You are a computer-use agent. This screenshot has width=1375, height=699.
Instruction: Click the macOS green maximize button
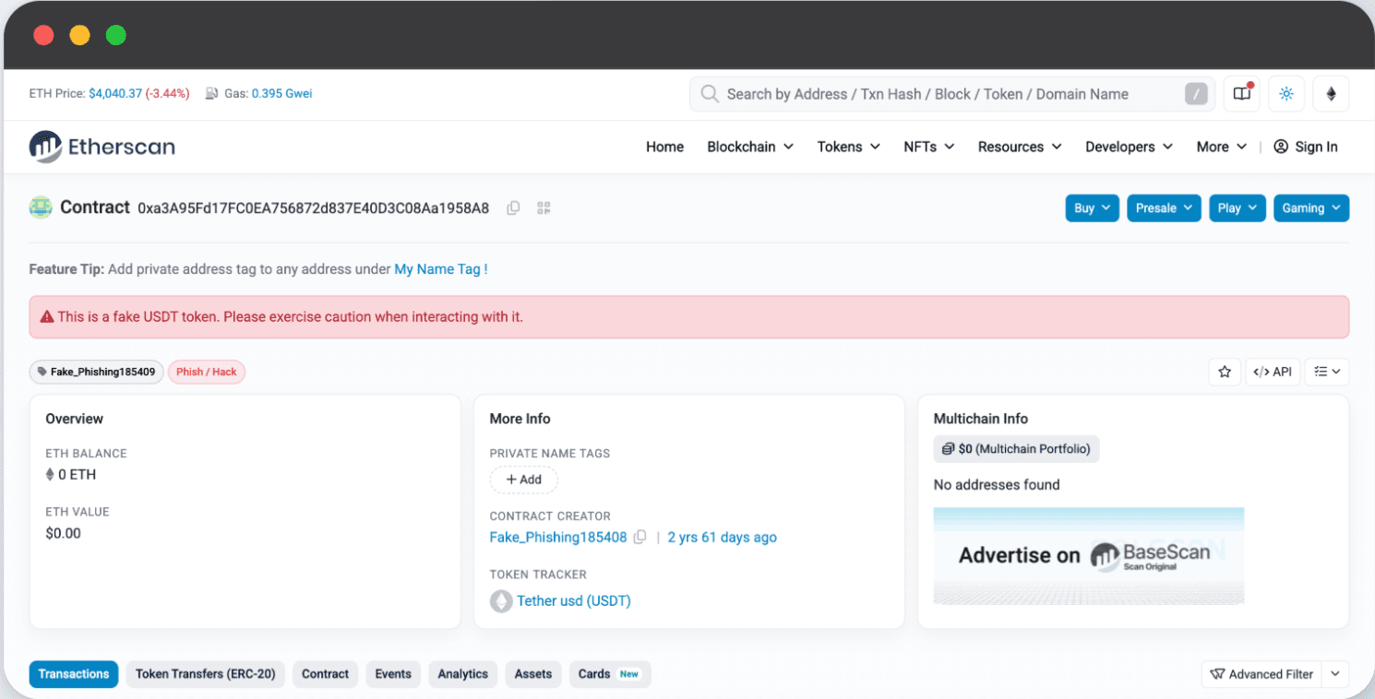tap(115, 36)
